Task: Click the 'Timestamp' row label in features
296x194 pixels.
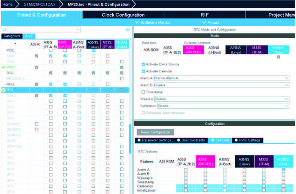Action: pyautogui.click(x=145, y=182)
